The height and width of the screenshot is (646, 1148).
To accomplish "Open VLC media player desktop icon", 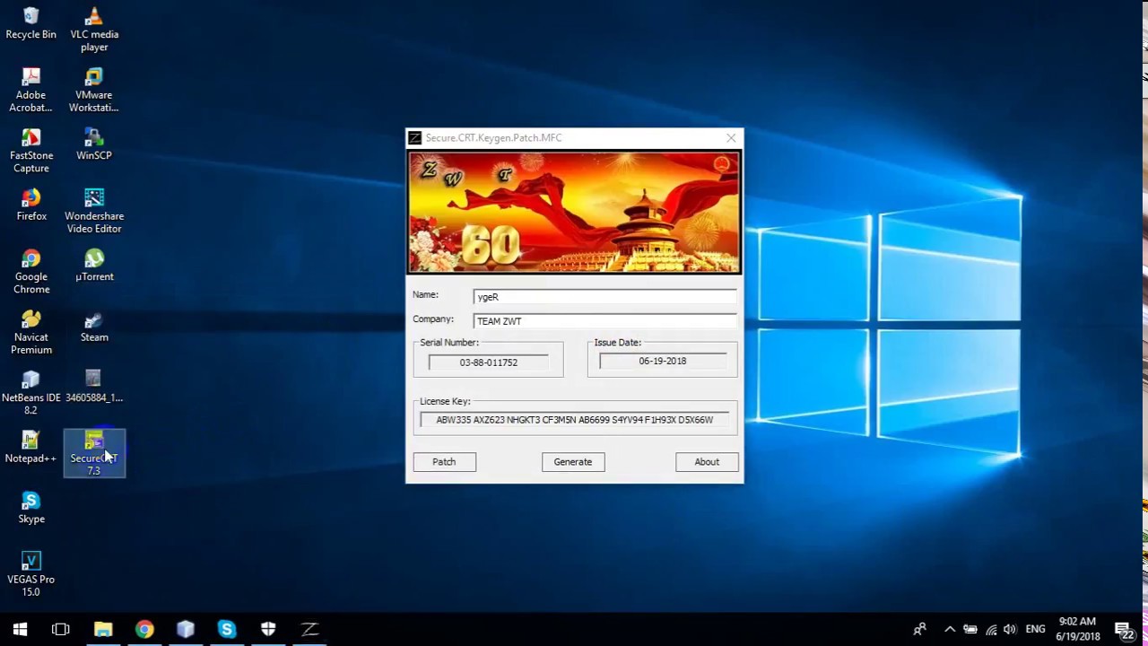I will pos(94,30).
